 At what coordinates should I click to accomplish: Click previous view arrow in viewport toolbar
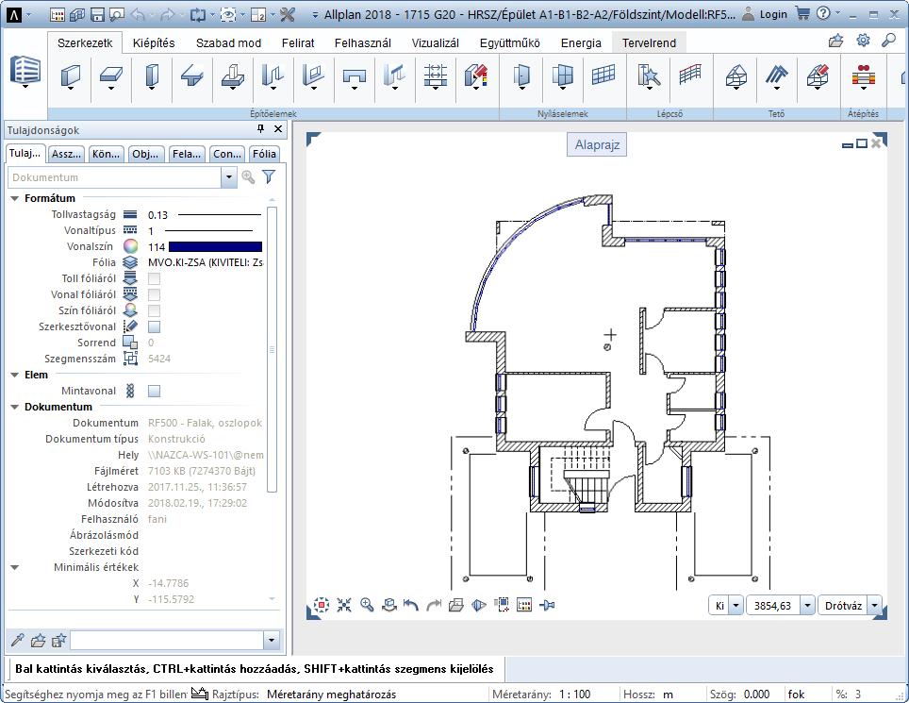click(411, 606)
